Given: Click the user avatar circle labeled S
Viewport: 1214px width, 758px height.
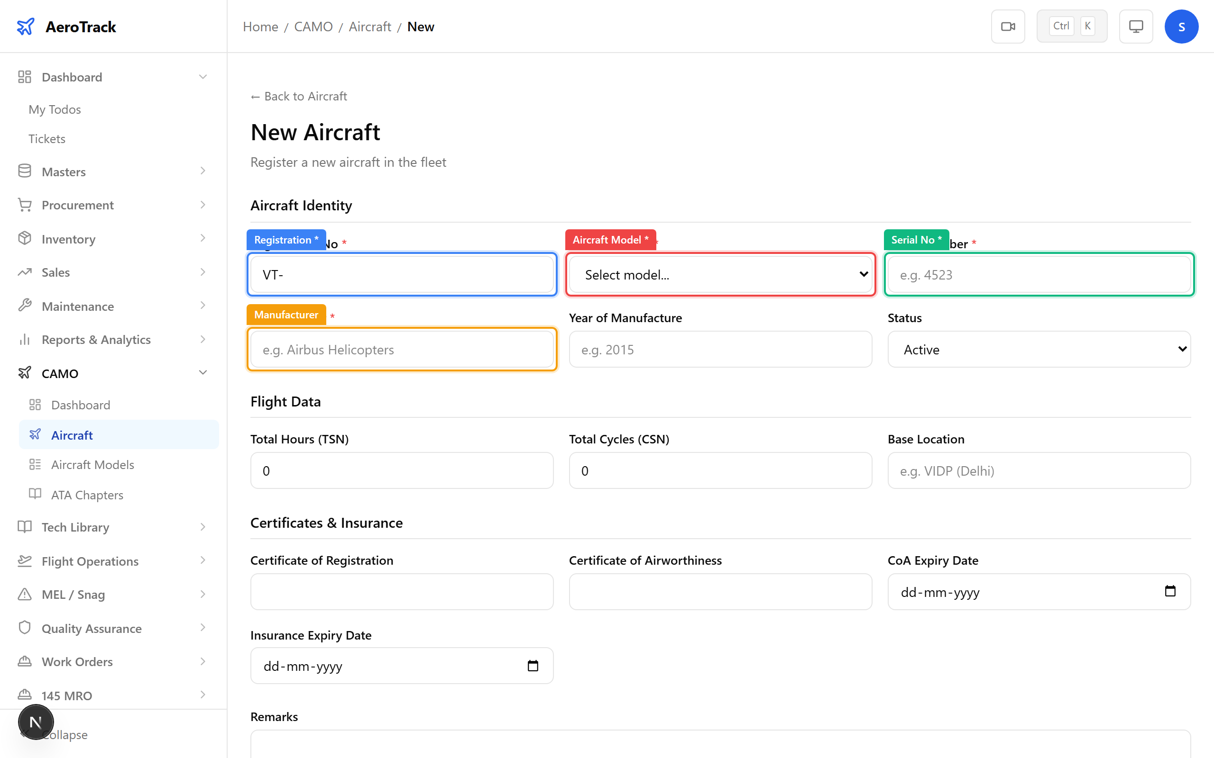Looking at the screenshot, I should [1181, 26].
